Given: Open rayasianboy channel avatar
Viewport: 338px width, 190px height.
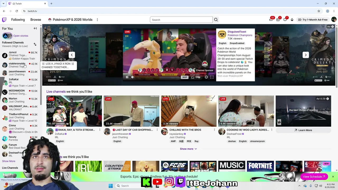Looking at the screenshot, I should (x=165, y=131).
